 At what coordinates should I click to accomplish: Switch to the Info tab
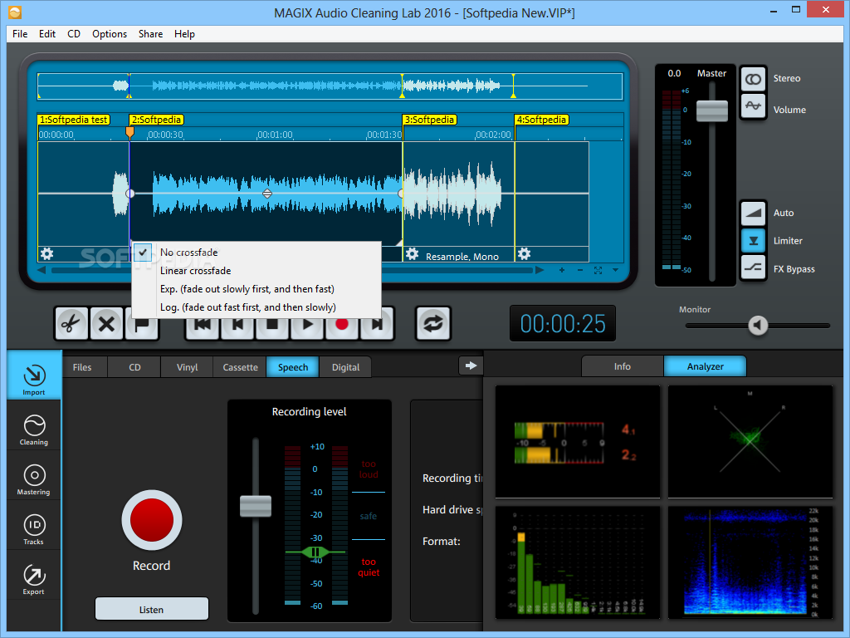pos(623,366)
